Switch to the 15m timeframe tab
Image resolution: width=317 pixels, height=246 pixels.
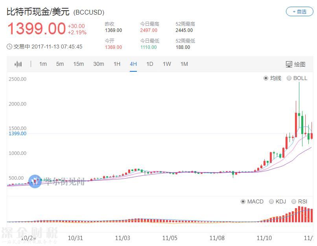point(78,64)
